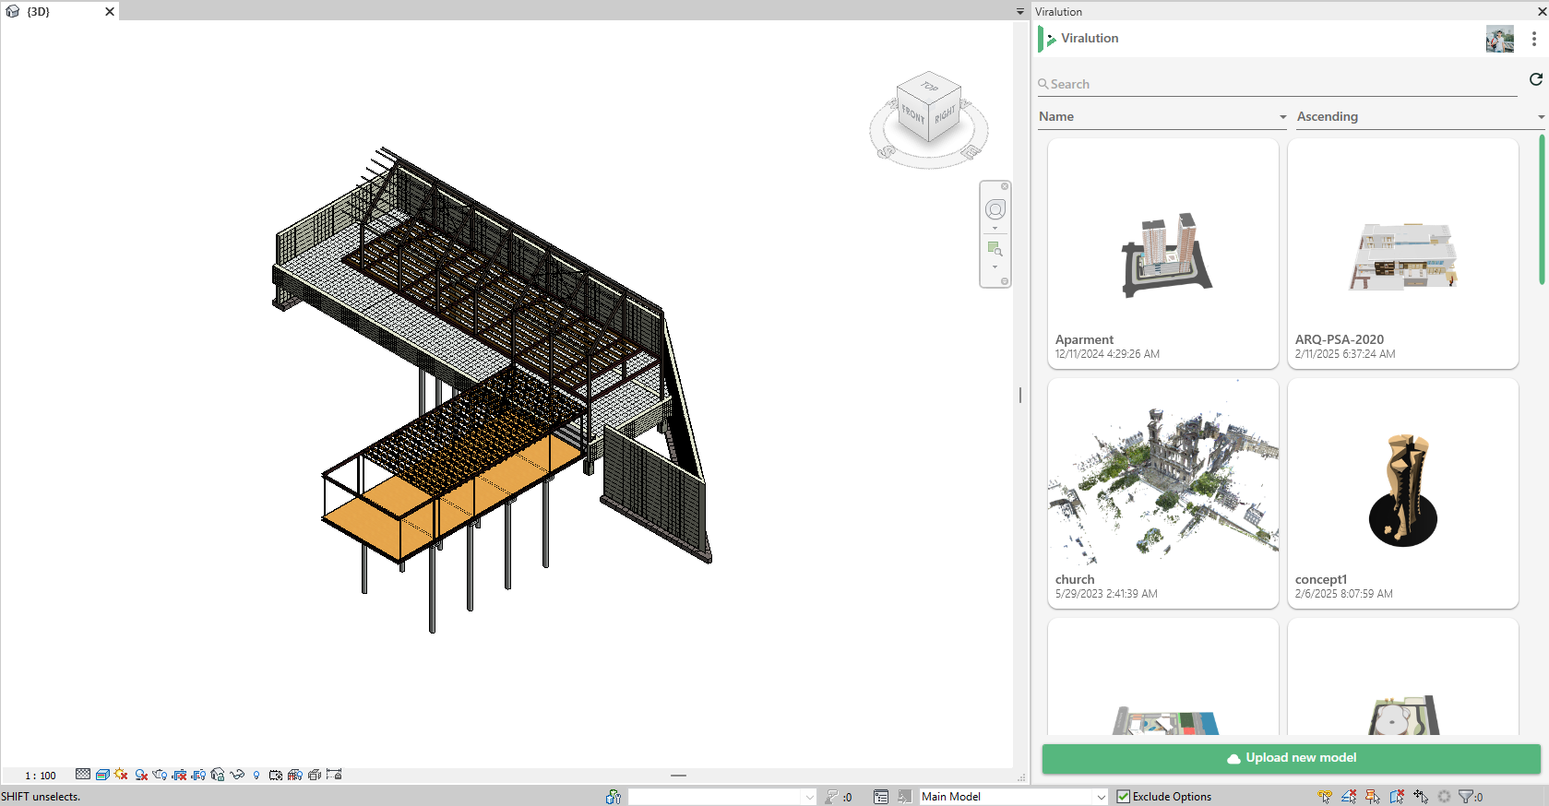This screenshot has width=1549, height=806.
Task: Click Highlight Displacement Sets icon
Action: (x=315, y=775)
